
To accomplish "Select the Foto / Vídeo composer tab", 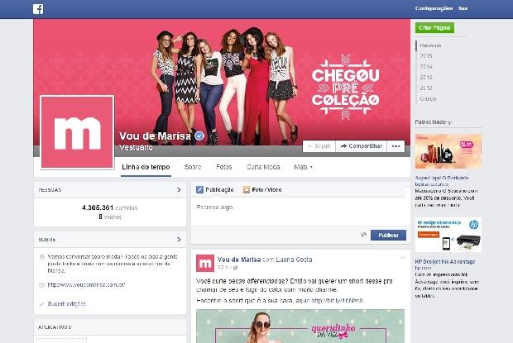I will point(262,190).
